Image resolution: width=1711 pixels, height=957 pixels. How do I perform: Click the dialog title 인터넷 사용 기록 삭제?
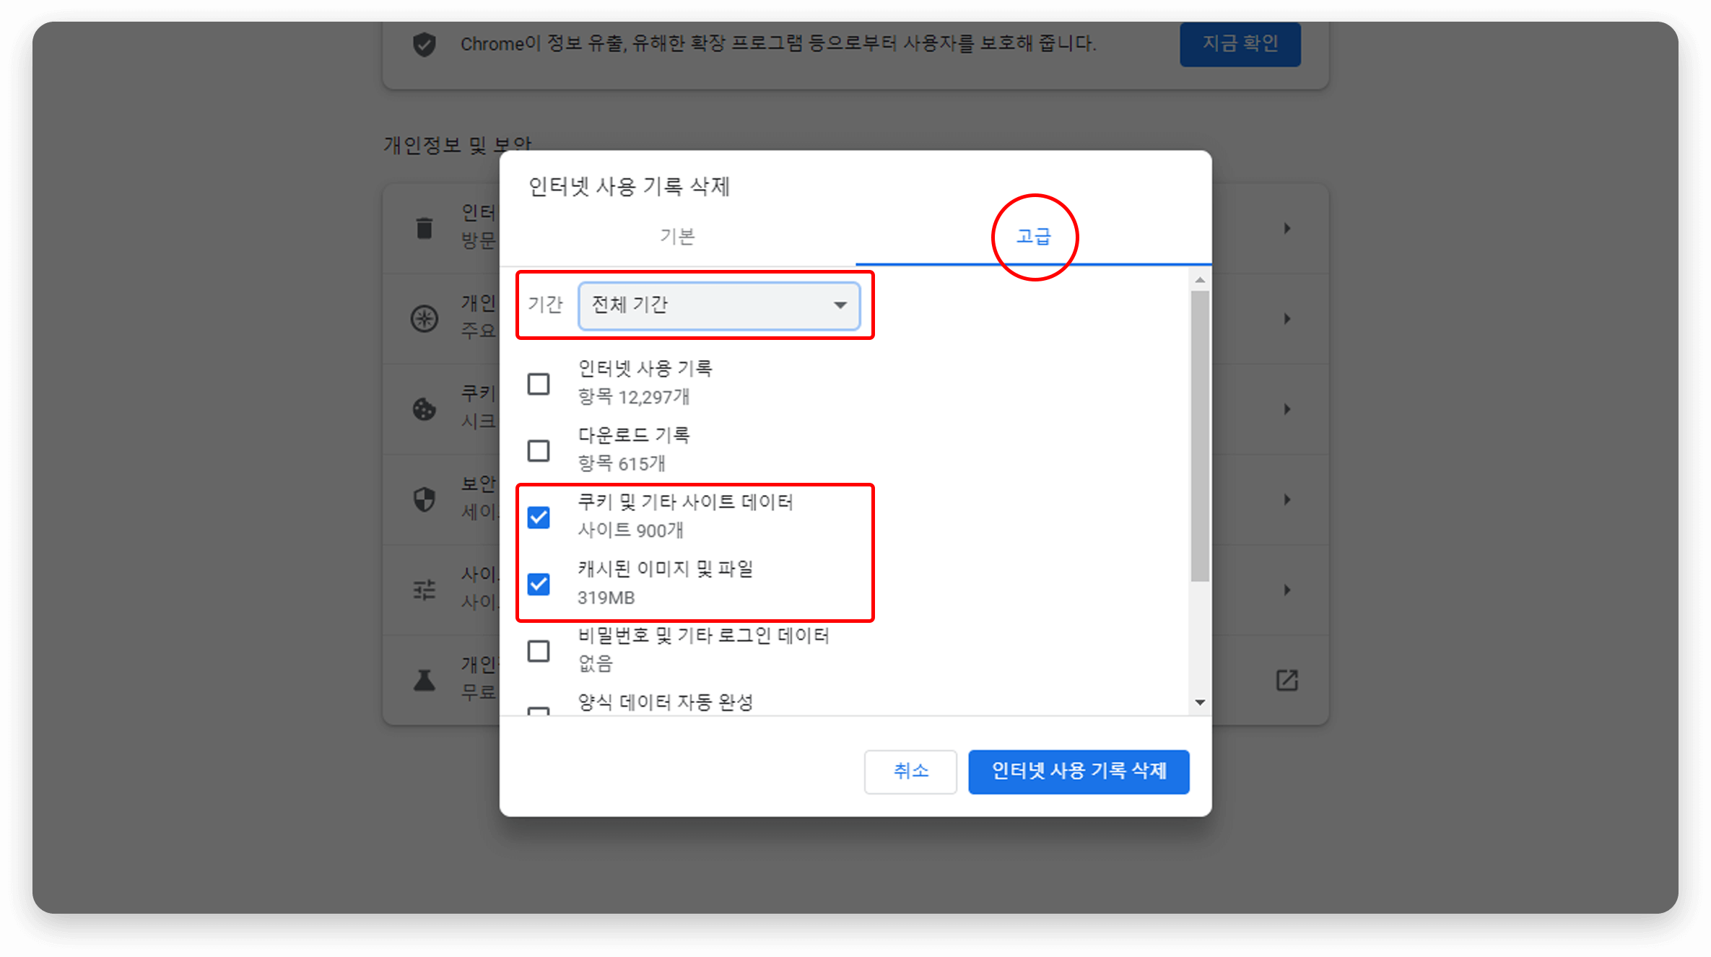click(x=629, y=187)
